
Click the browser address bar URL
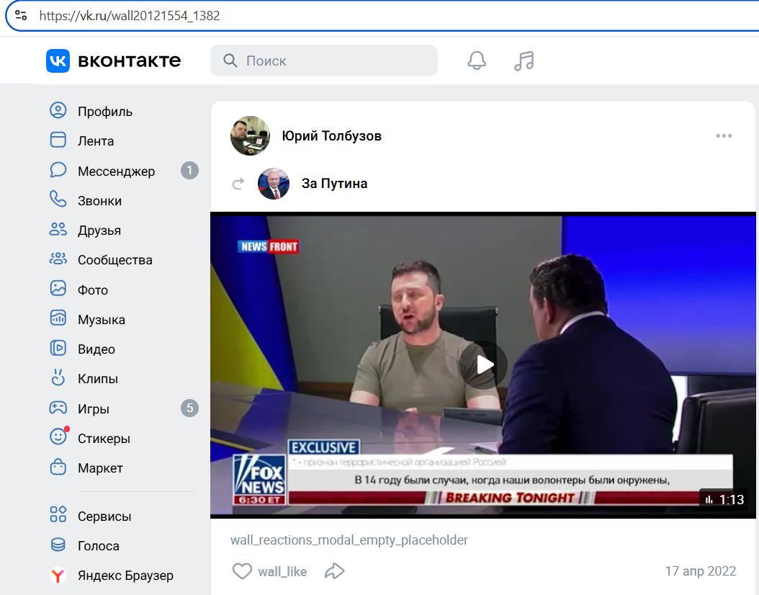pyautogui.click(x=129, y=16)
